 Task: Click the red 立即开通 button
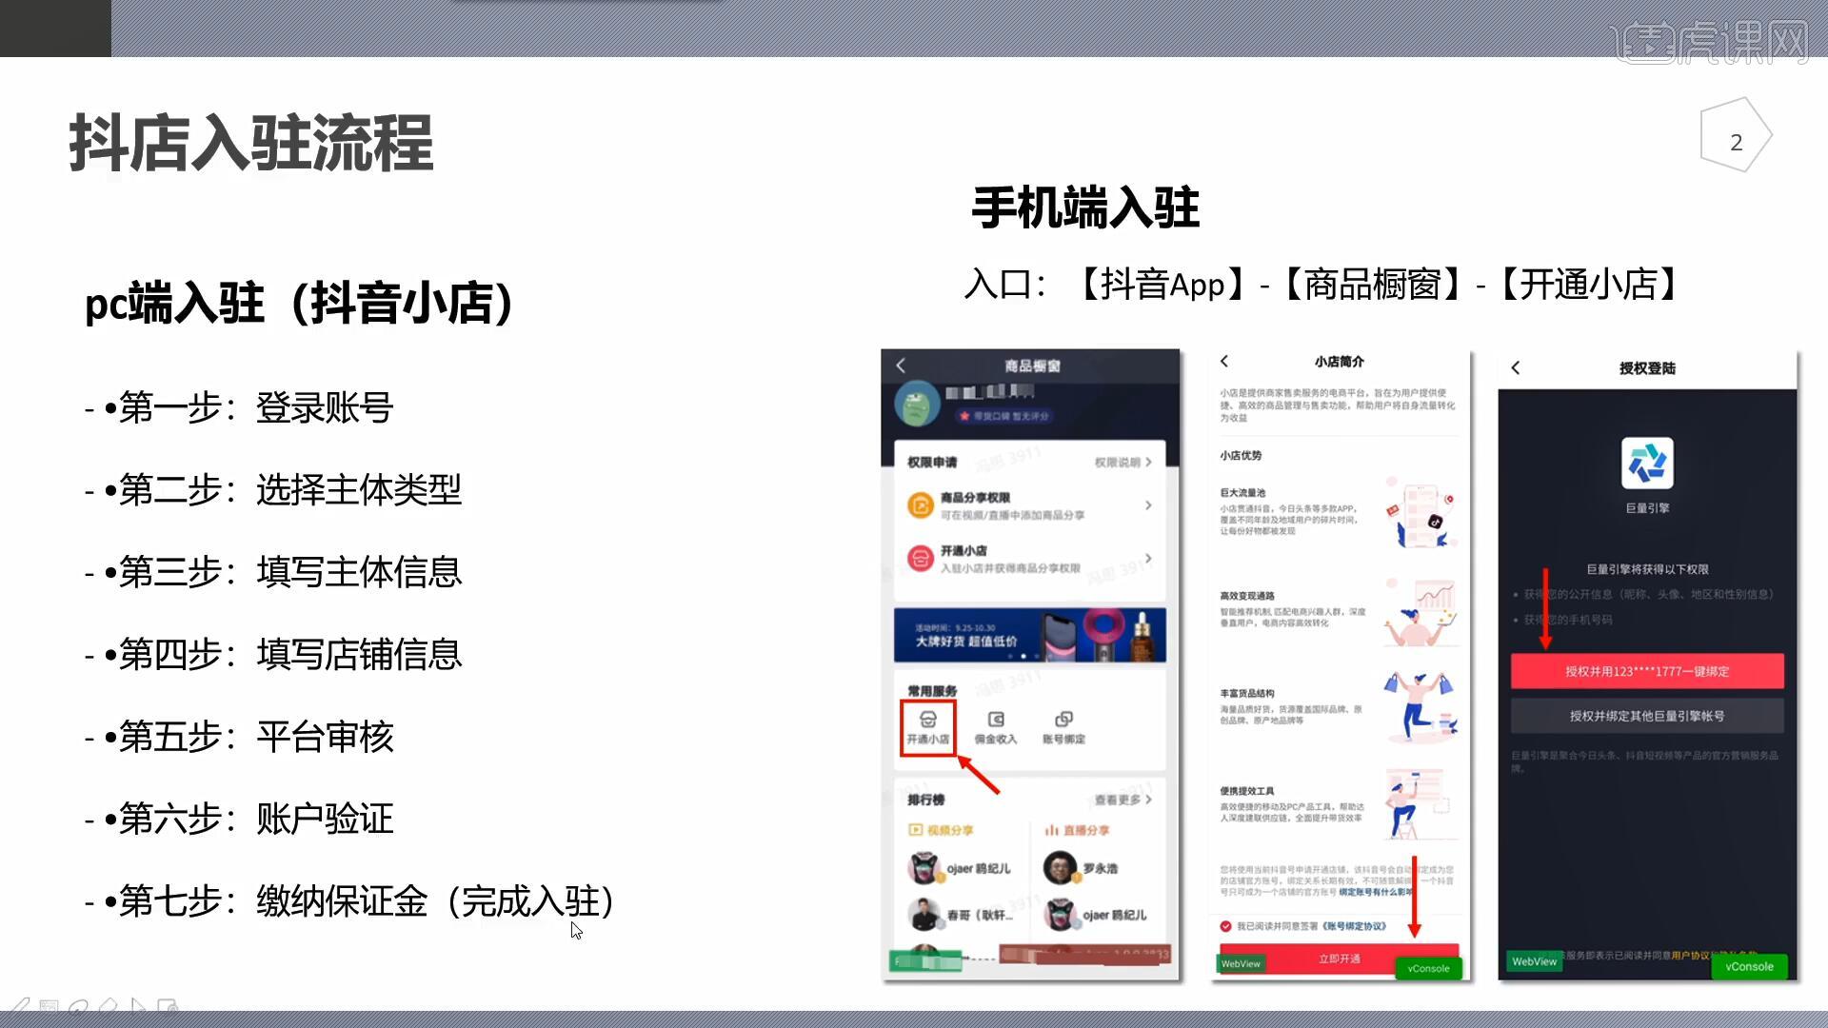tap(1339, 959)
